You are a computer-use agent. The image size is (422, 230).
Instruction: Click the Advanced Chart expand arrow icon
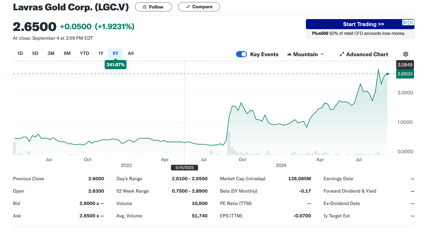pyautogui.click(x=342, y=54)
